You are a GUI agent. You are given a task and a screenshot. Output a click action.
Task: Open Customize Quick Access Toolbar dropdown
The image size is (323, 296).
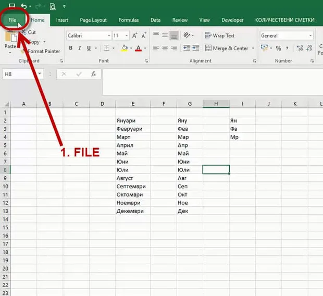(x=64, y=7)
